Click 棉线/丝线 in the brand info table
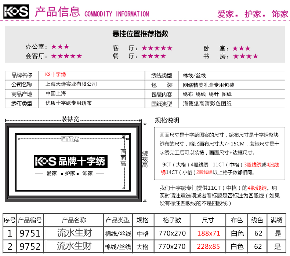290x256 pixels. point(195,75)
